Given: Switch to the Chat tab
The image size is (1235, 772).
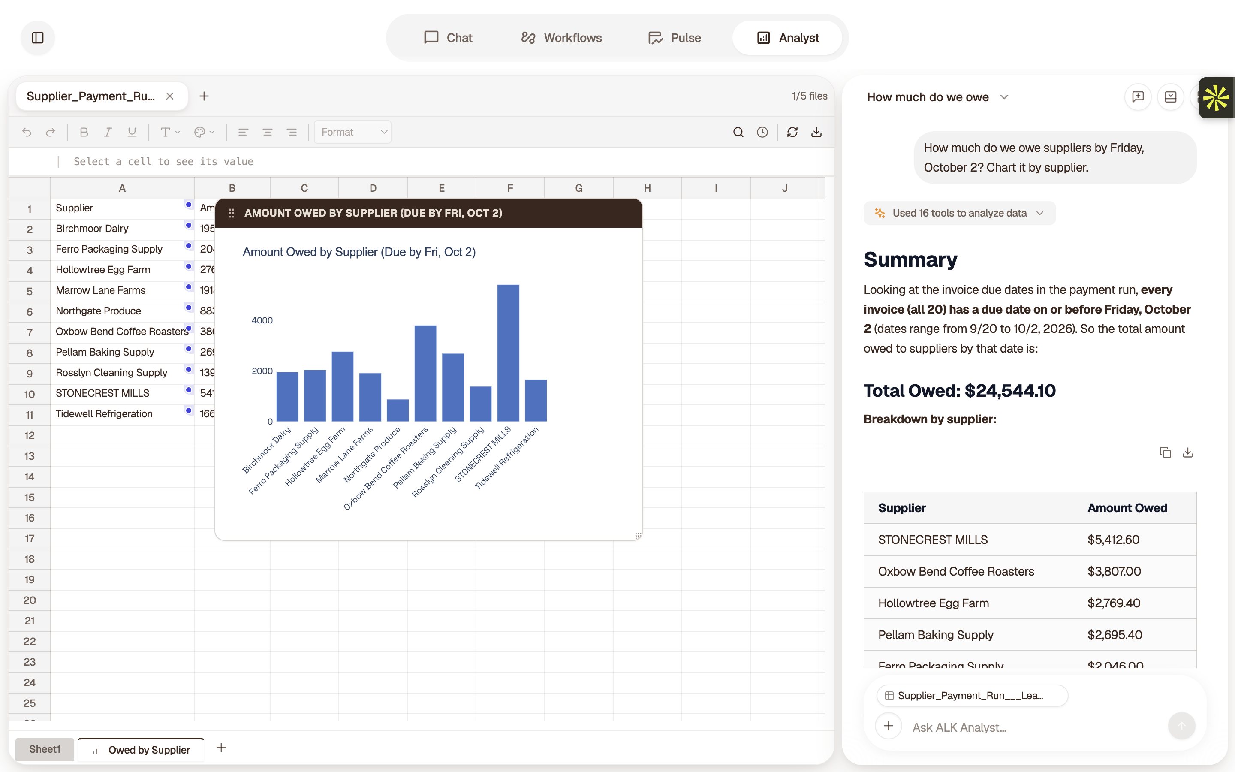Looking at the screenshot, I should click(448, 38).
